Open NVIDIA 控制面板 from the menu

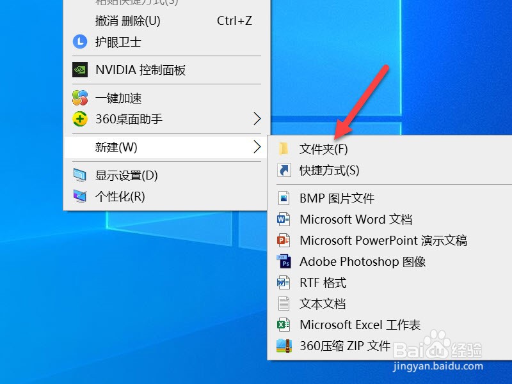click(166, 70)
